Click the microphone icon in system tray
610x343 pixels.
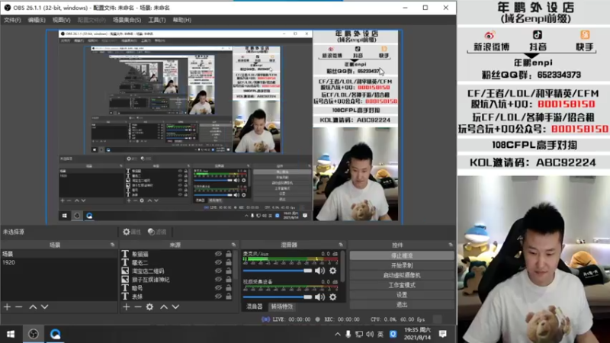point(348,334)
